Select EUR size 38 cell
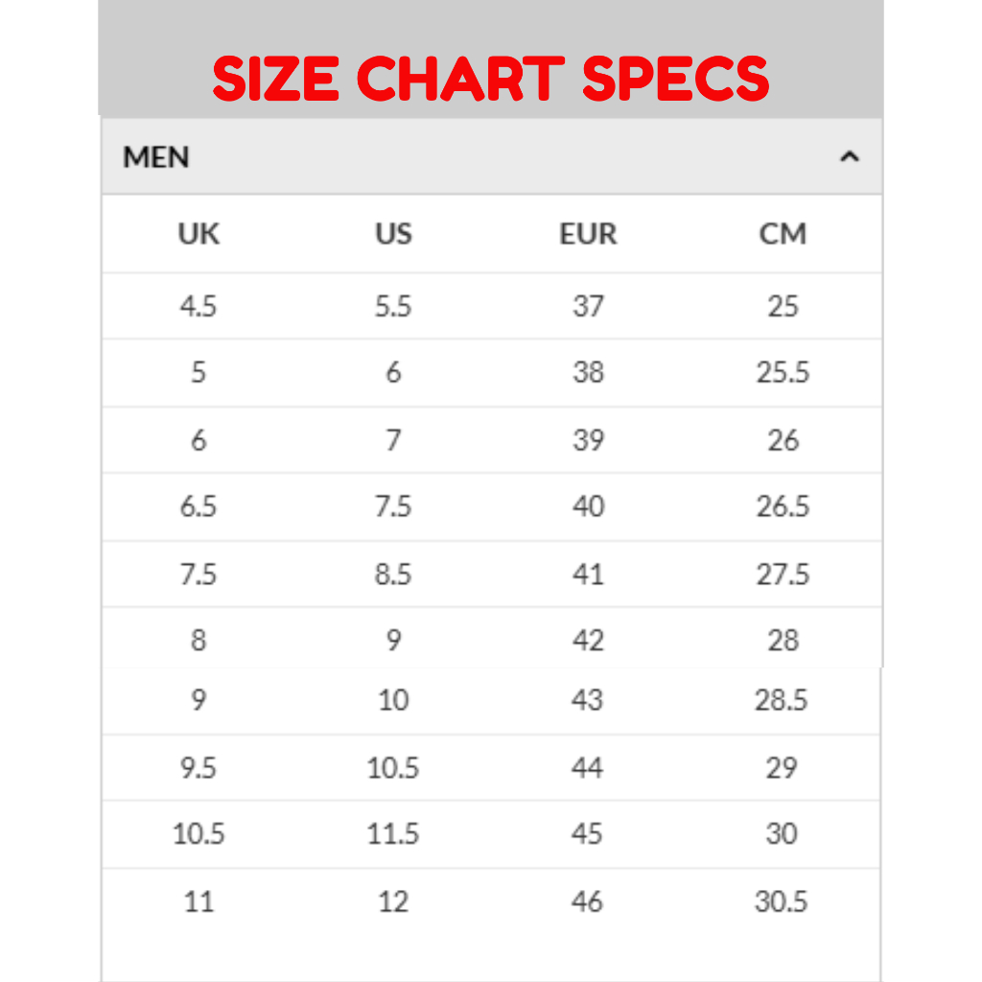982x982 pixels. [x=588, y=372]
